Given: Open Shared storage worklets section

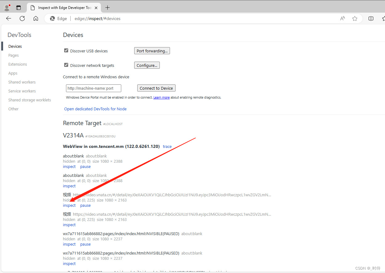Looking at the screenshot, I should point(30,100).
